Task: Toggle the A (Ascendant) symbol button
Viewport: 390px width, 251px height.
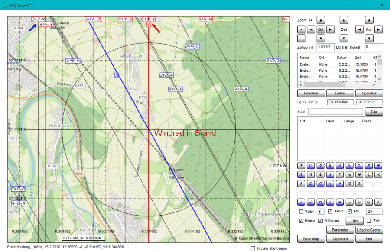Action: tap(340, 184)
